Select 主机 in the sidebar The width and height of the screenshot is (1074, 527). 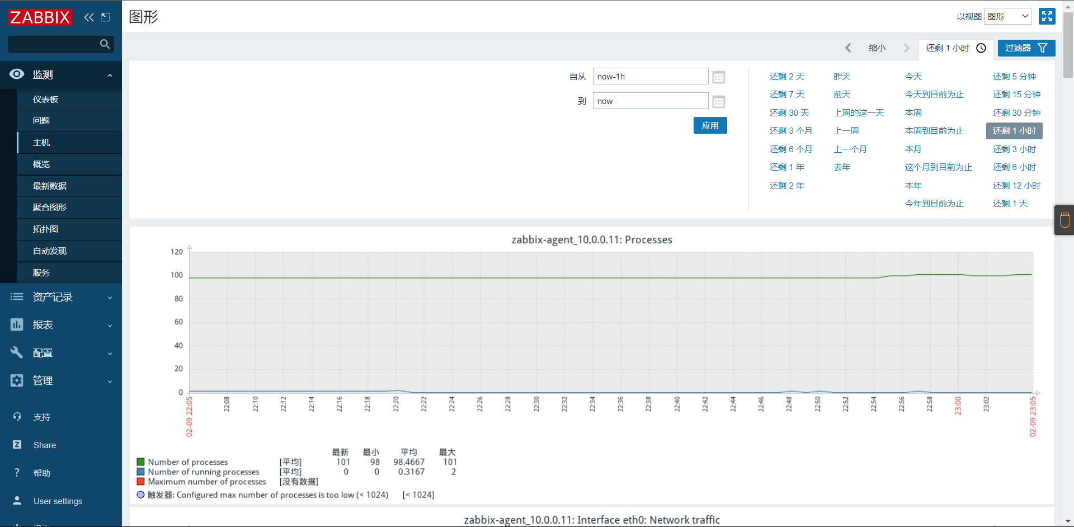click(x=69, y=142)
